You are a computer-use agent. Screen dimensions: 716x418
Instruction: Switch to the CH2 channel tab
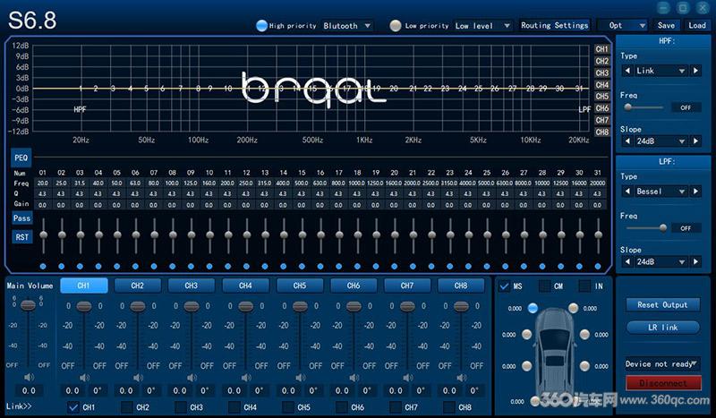pyautogui.click(x=138, y=286)
